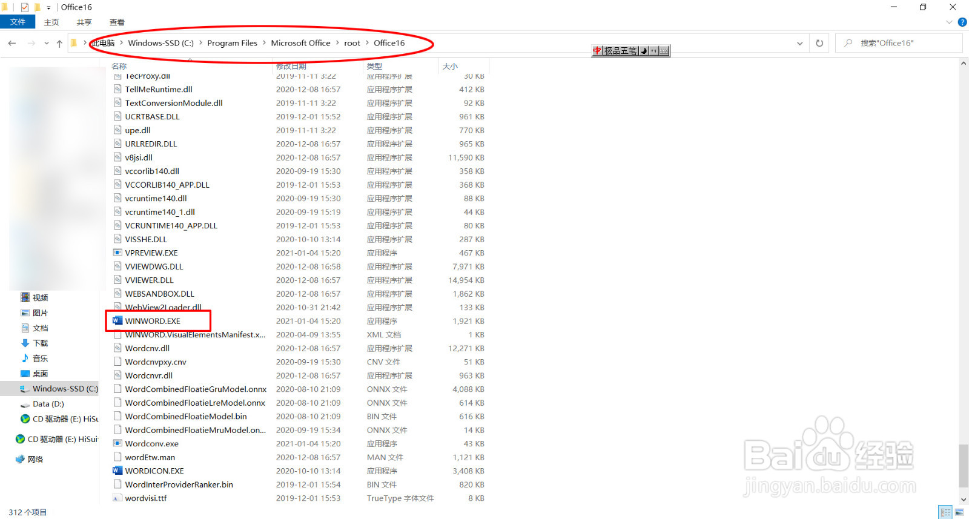Viewport: 969px width, 519px height.
Task: Switch to details view layout icon
Action: point(945,512)
